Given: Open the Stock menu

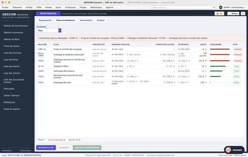Looking at the screenshot, I should (x=58, y=8).
